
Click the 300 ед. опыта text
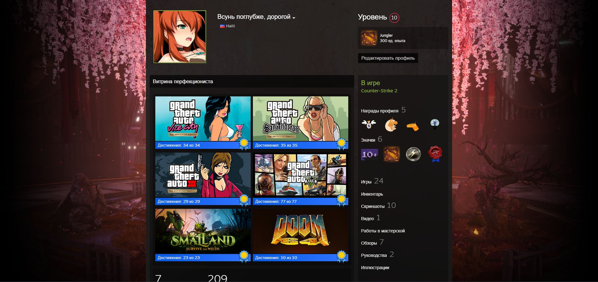(392, 41)
